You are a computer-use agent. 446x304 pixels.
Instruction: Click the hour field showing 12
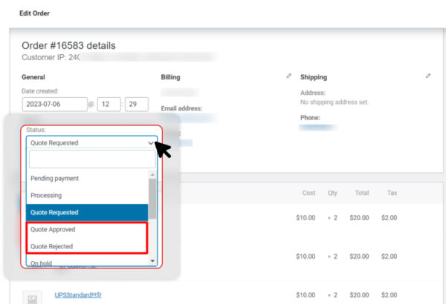click(x=109, y=104)
